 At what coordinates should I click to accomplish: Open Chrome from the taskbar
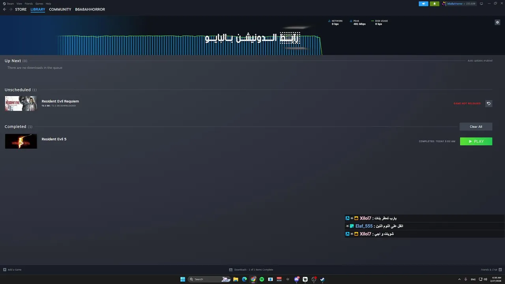[253, 279]
